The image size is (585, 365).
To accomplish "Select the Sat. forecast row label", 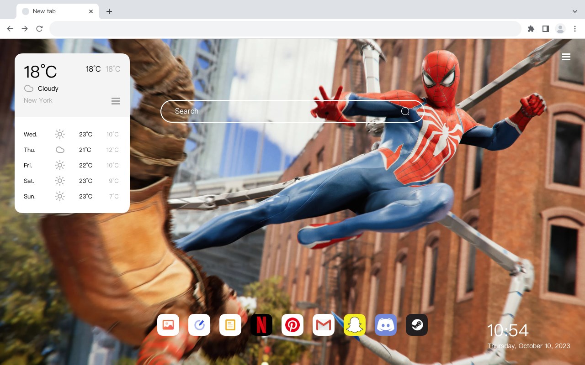I will pos(29,181).
